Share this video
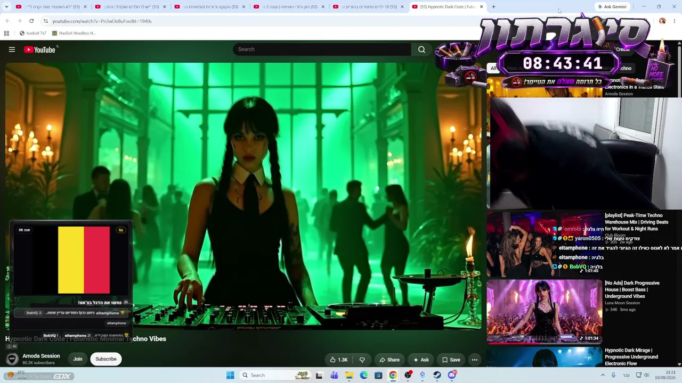 389,360
